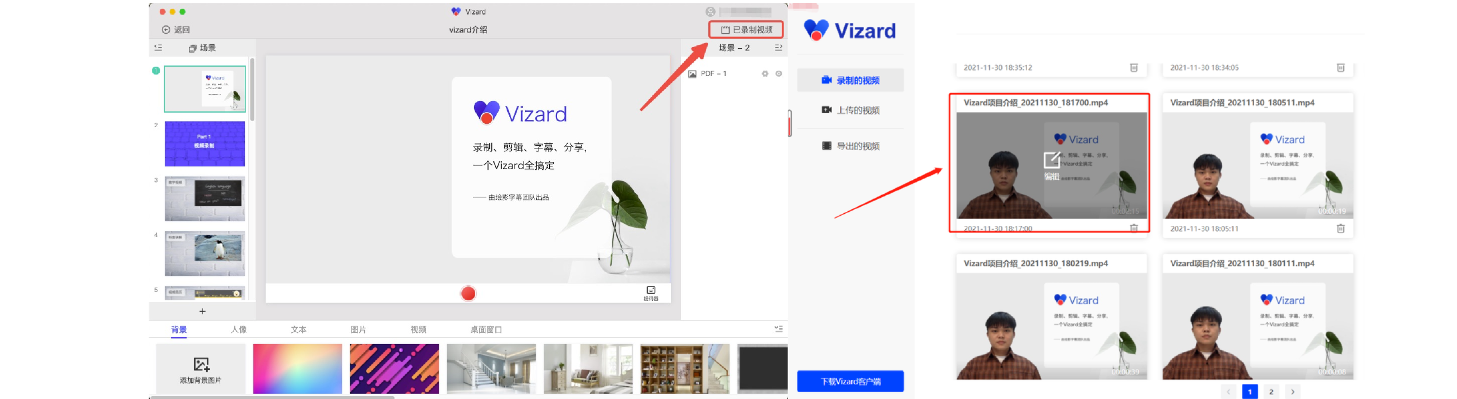1457x399 pixels.
Task: Collapse the 场景 – 2 layer panel
Action: tap(778, 48)
